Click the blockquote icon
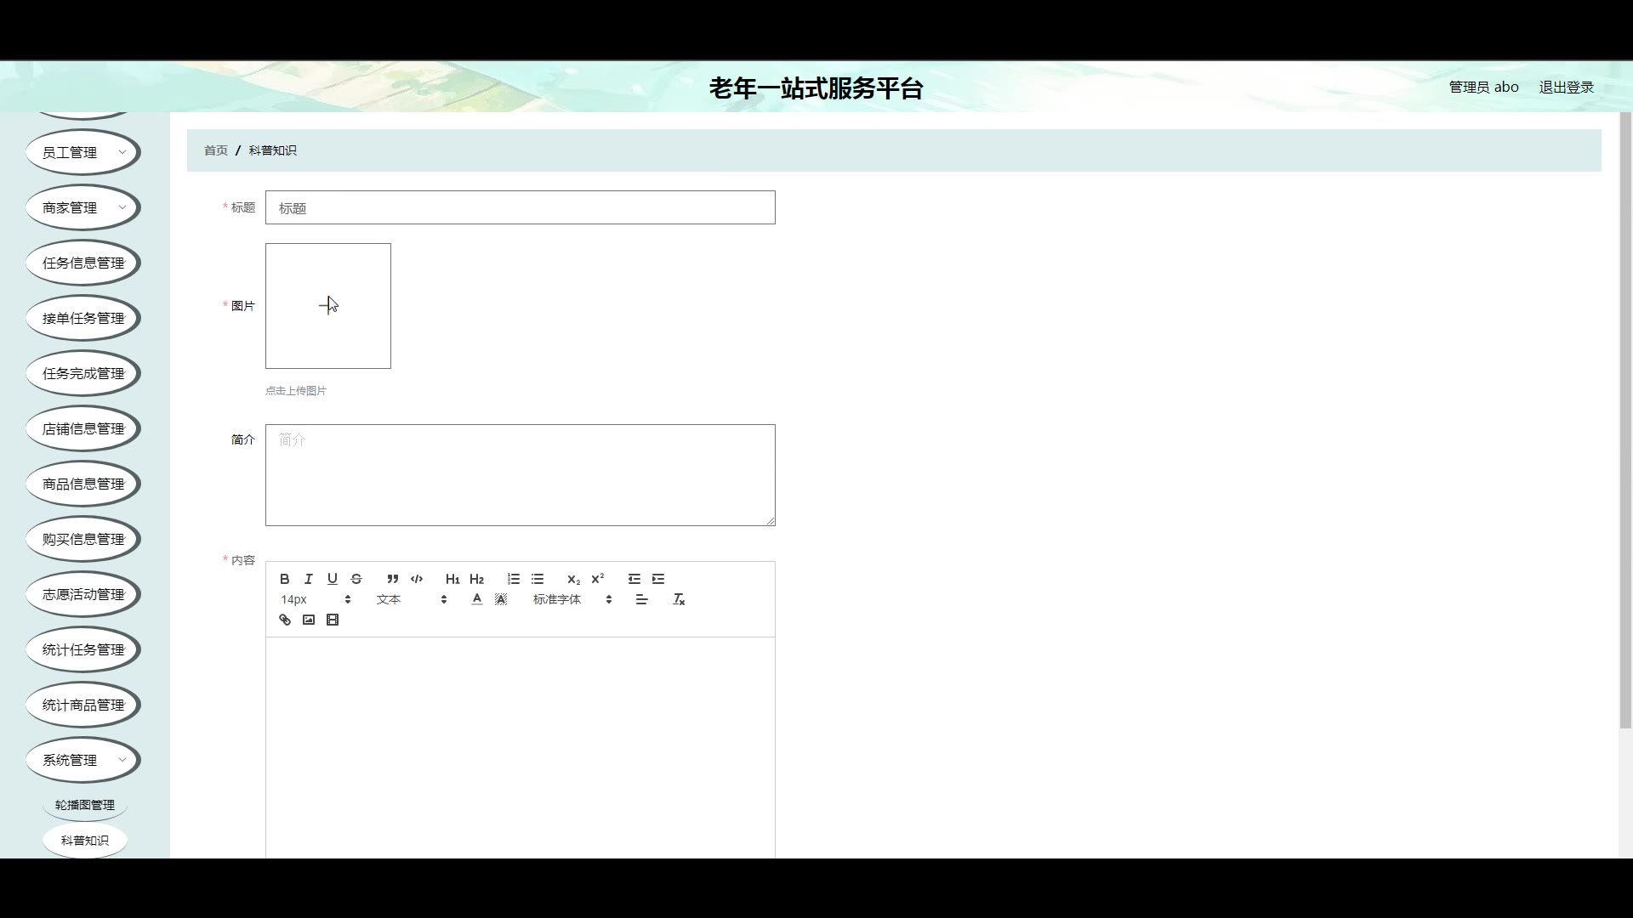This screenshot has height=918, width=1633. [x=392, y=579]
